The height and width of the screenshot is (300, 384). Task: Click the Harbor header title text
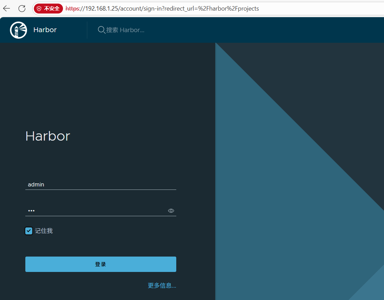pos(45,30)
